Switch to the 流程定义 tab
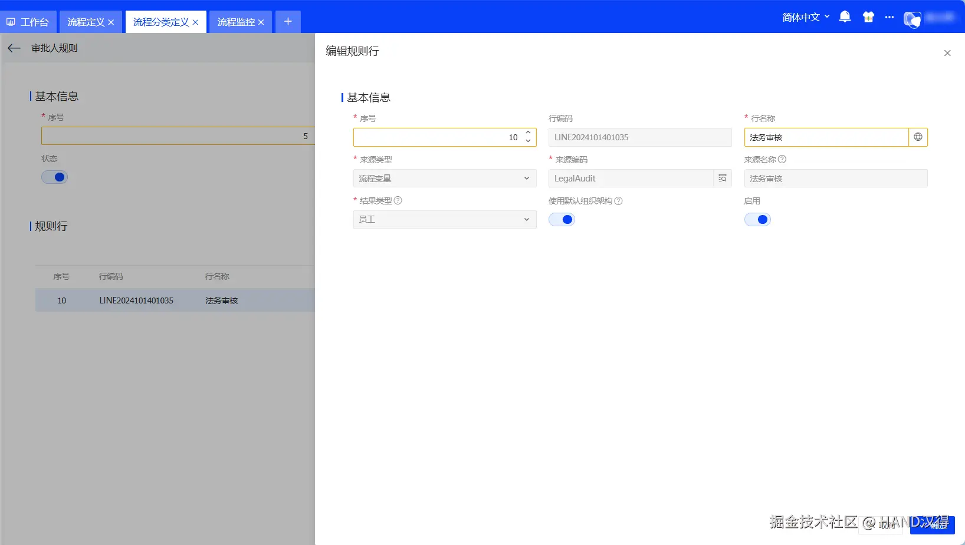This screenshot has width=965, height=545. (x=86, y=22)
